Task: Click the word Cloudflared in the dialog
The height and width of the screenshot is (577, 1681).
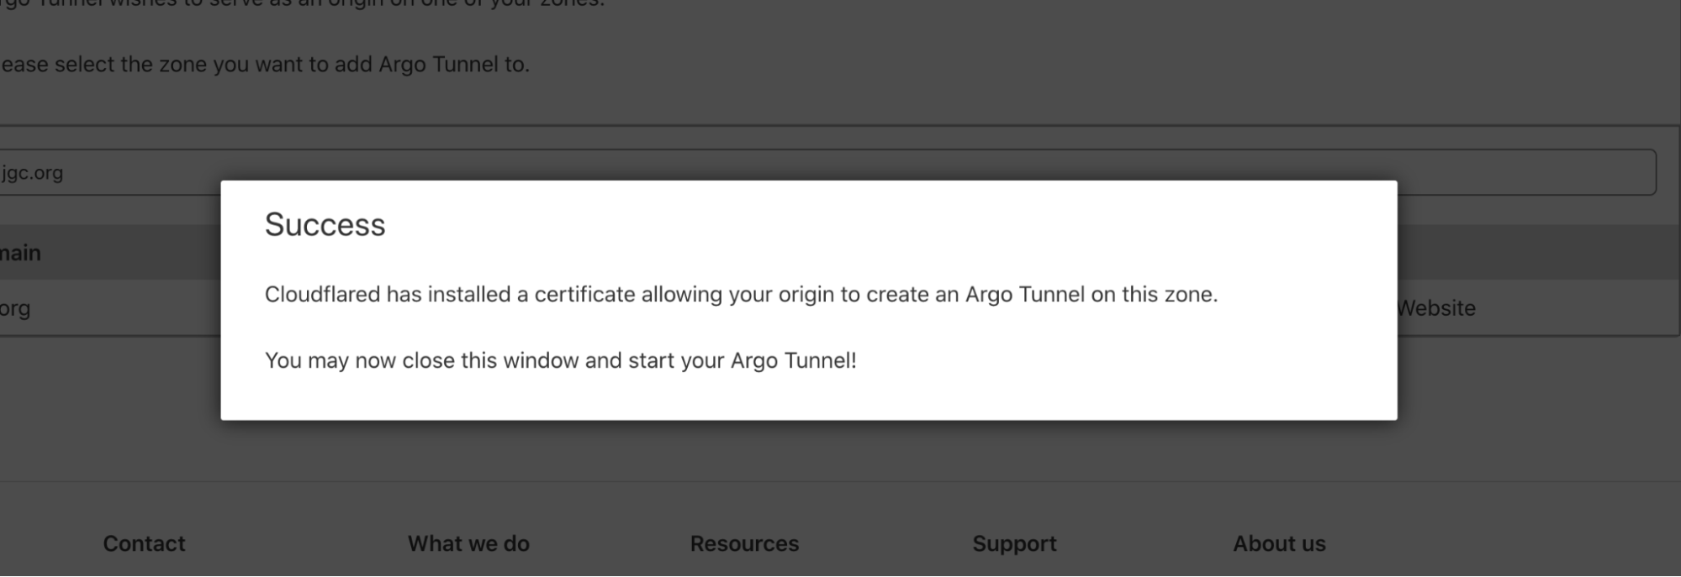Action: tap(322, 295)
